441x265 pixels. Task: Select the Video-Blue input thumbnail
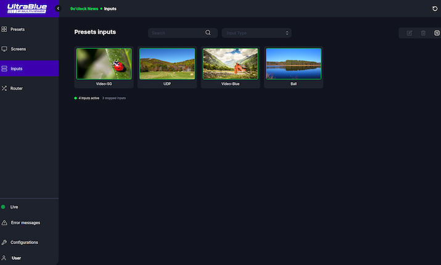[230, 64]
